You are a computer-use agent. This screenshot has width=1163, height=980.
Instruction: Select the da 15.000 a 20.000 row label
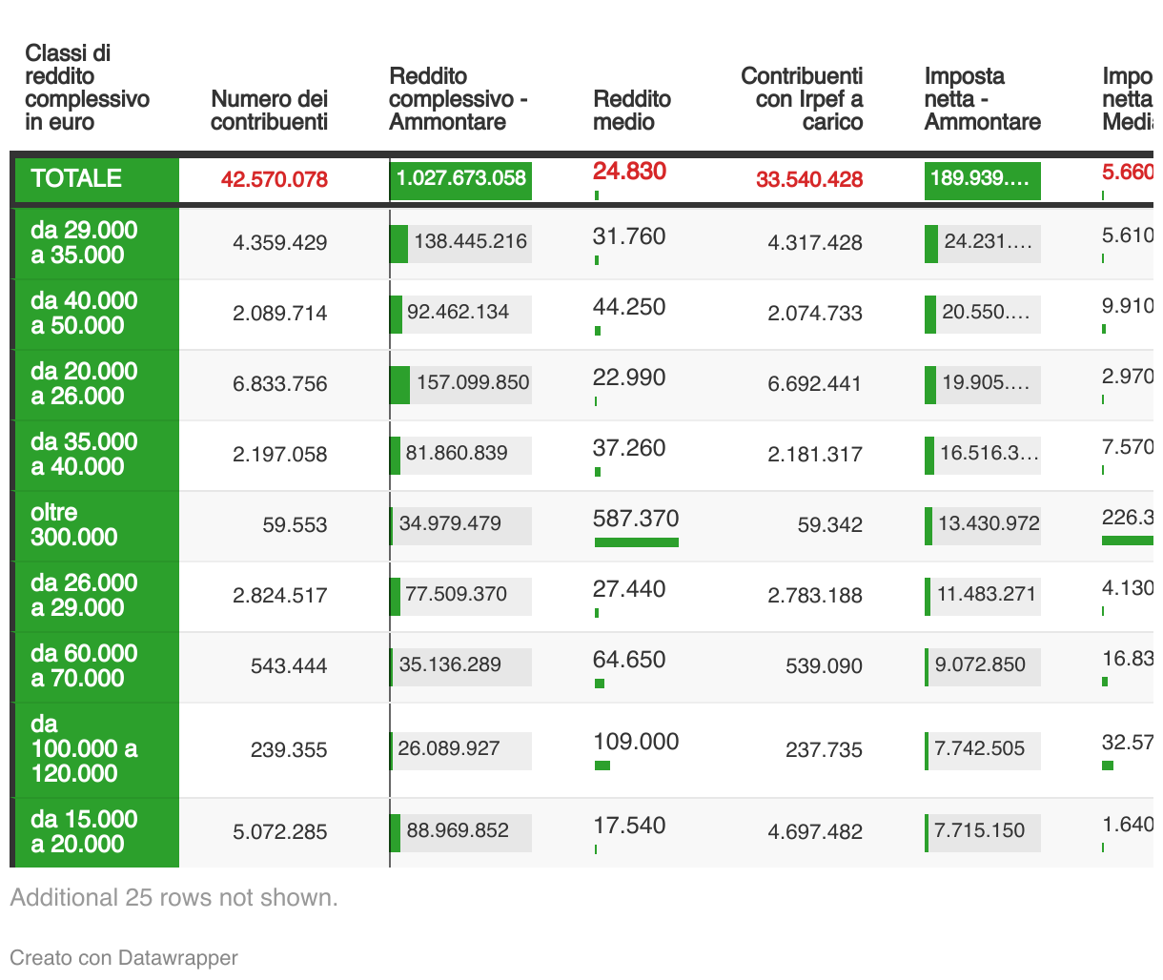click(84, 832)
